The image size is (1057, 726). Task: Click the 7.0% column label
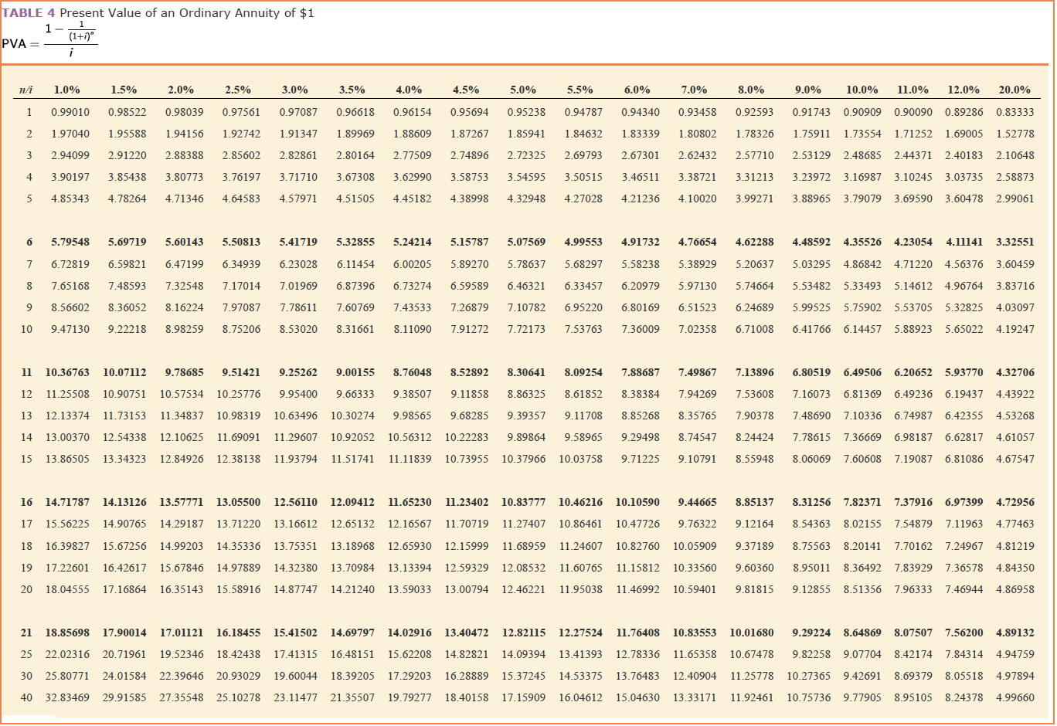coord(694,90)
